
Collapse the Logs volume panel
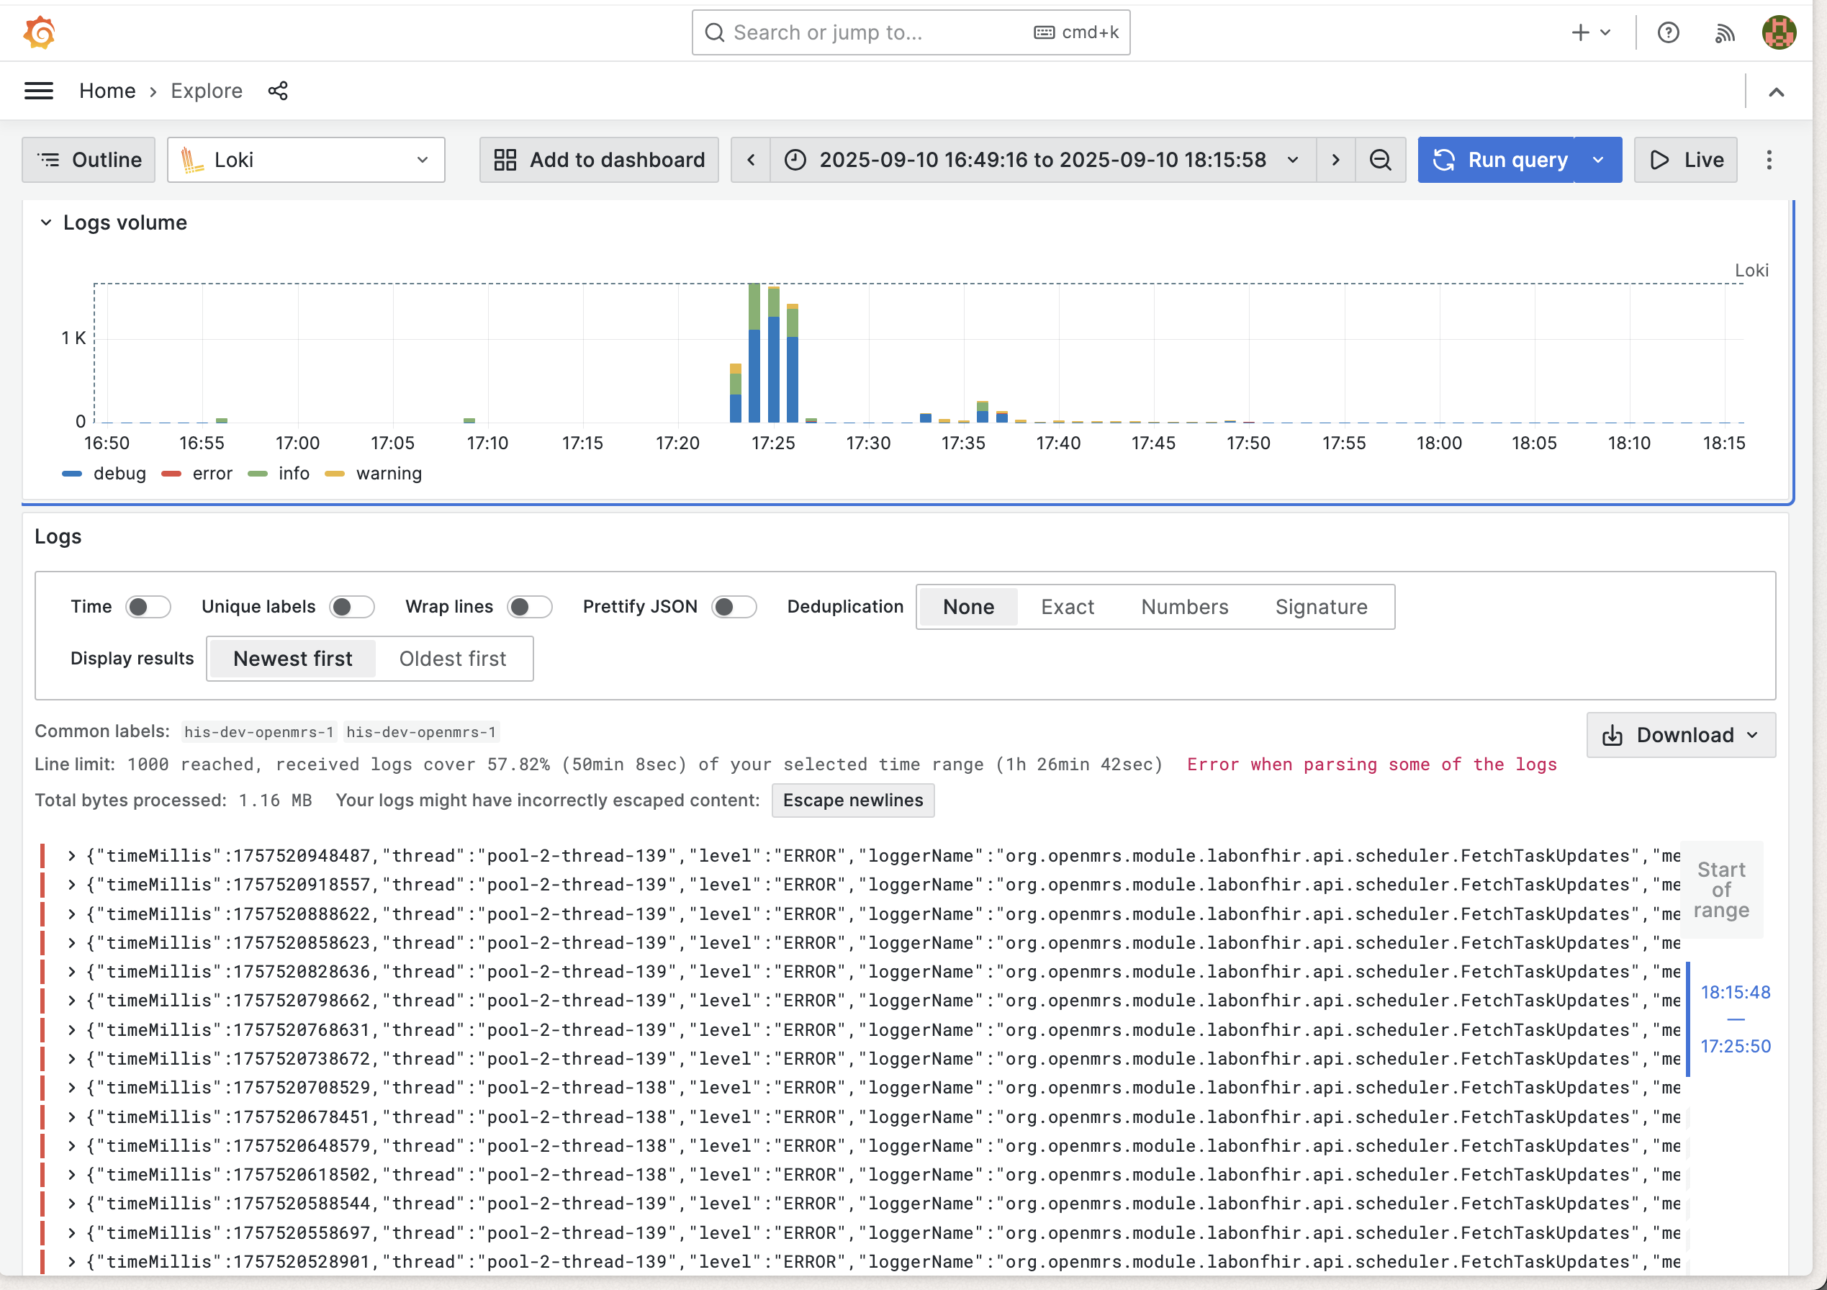(x=46, y=223)
